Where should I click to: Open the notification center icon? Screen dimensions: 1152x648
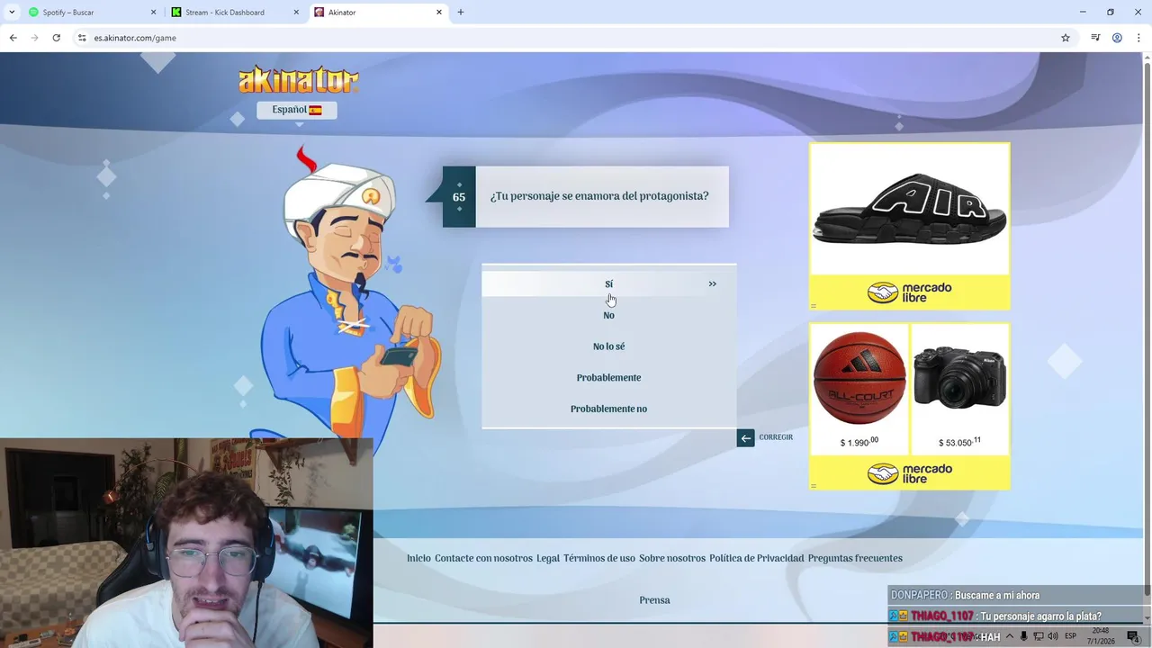coord(1133,636)
